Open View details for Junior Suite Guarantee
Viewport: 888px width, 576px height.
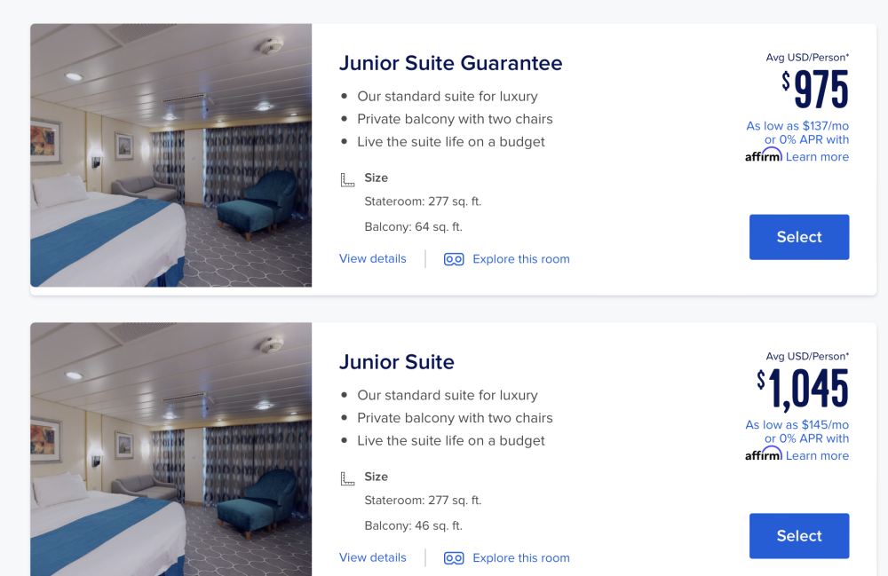tap(373, 258)
